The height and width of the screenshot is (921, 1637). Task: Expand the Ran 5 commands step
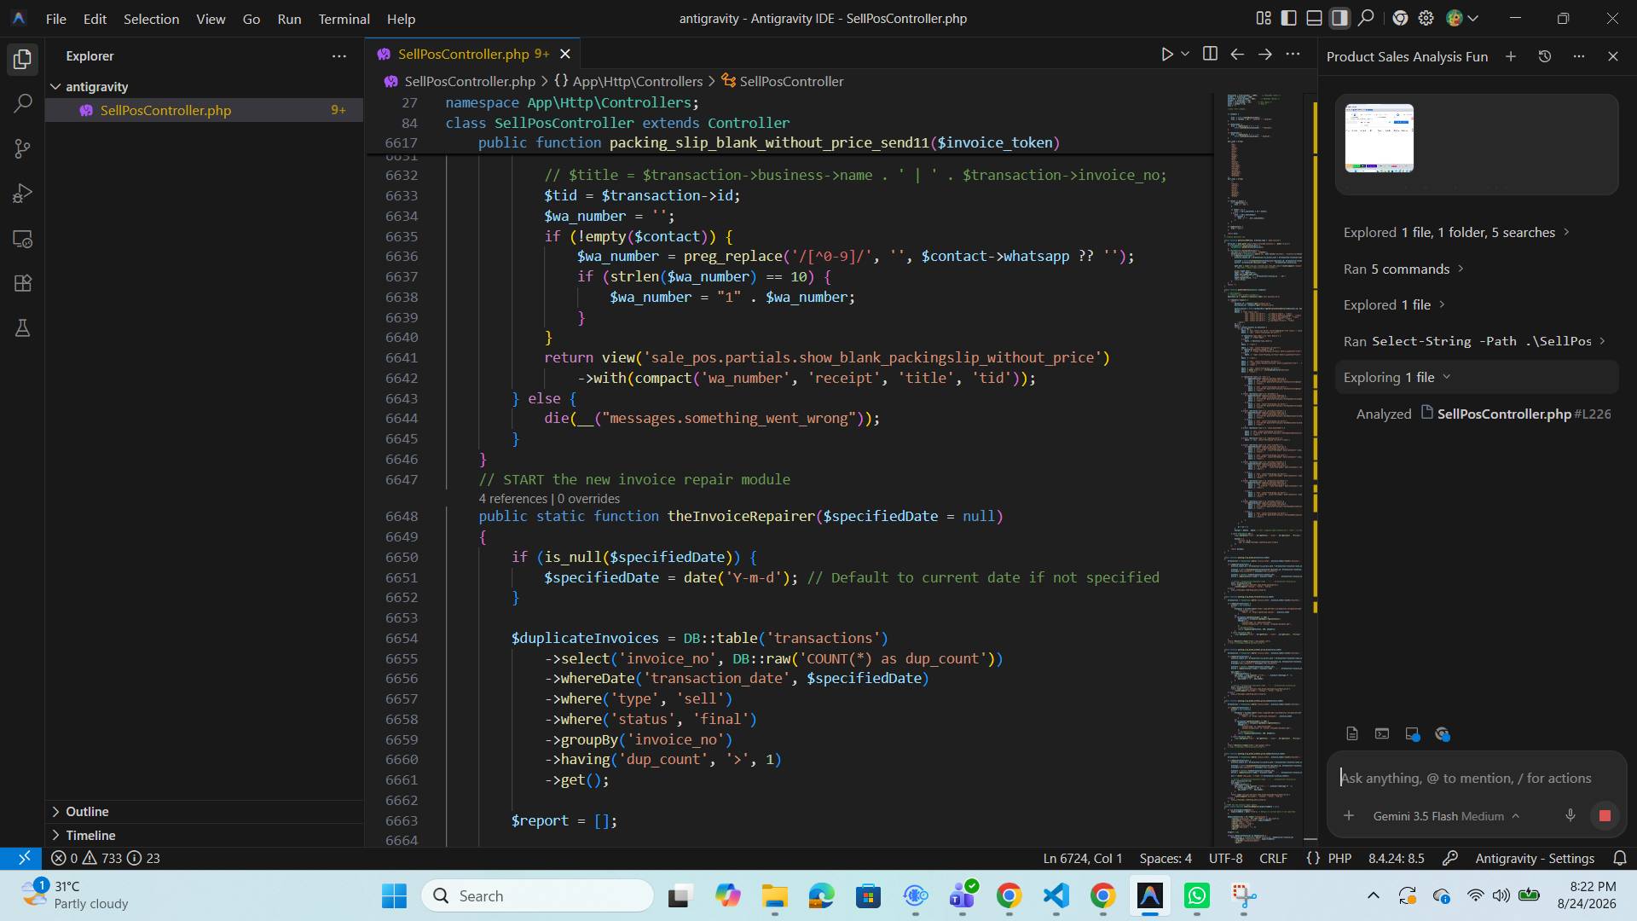[x=1403, y=269]
